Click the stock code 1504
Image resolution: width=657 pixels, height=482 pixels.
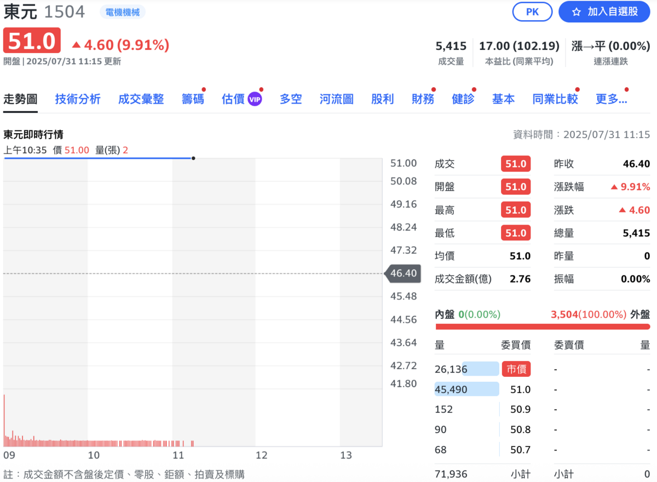point(65,12)
